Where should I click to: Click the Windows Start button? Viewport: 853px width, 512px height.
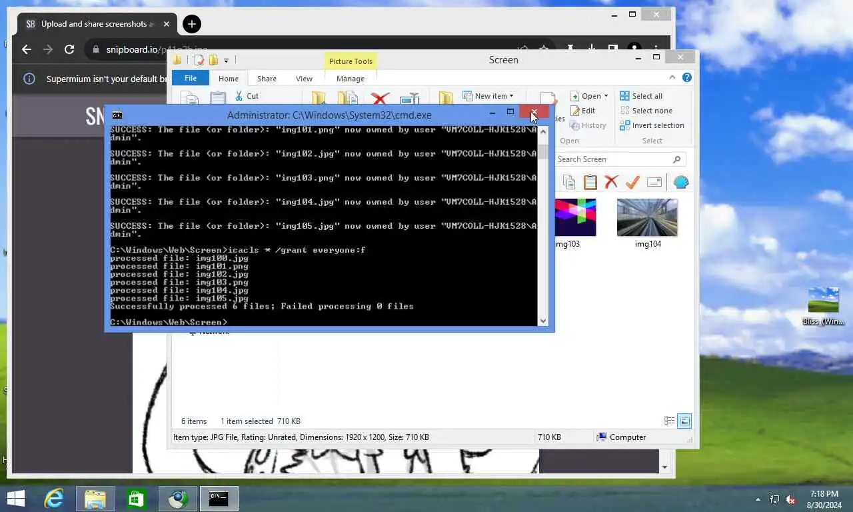point(15,498)
